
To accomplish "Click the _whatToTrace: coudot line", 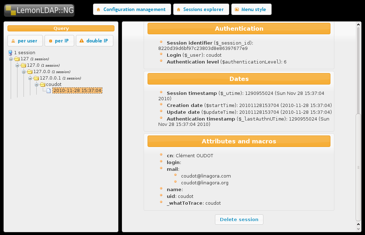I will 194,203.
